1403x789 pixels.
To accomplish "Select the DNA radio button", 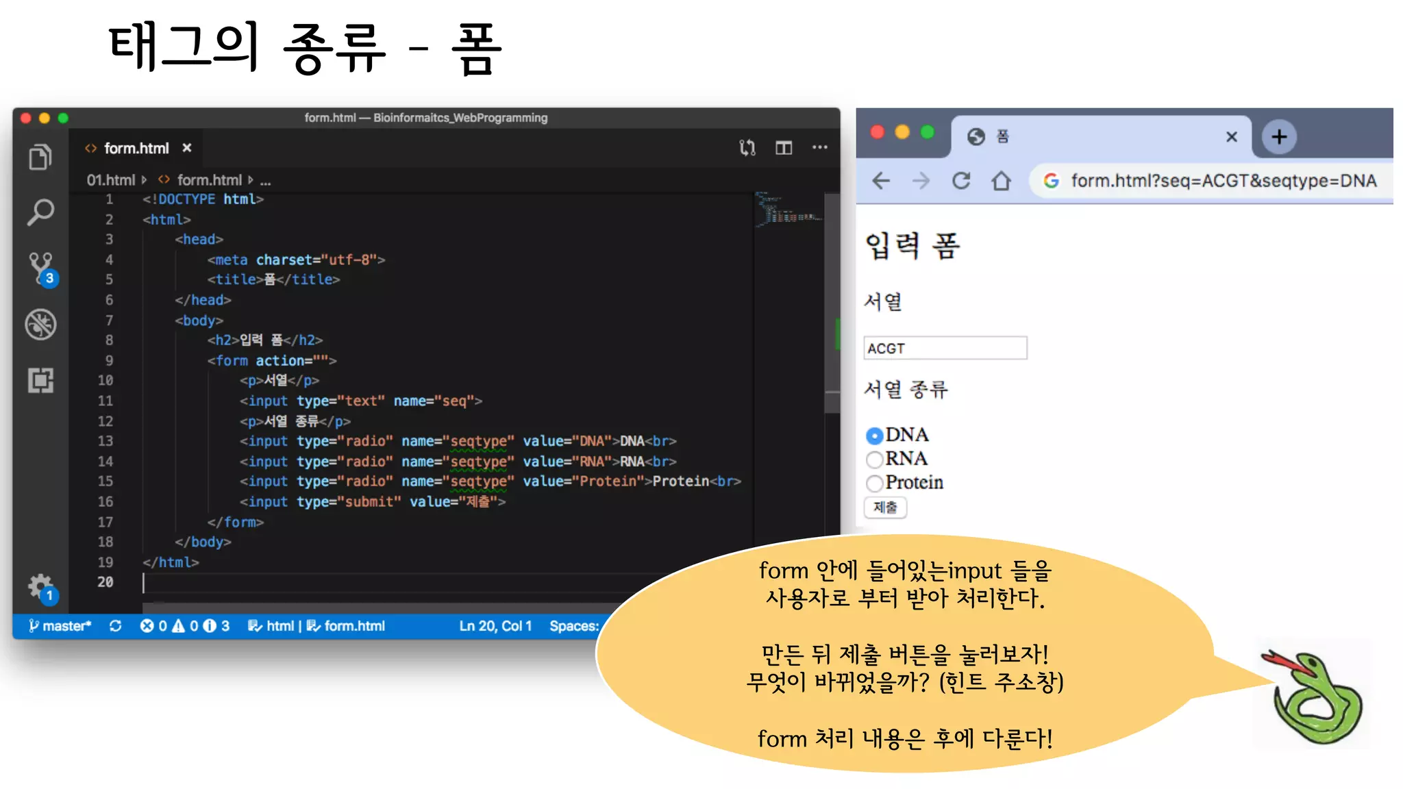I will (874, 436).
